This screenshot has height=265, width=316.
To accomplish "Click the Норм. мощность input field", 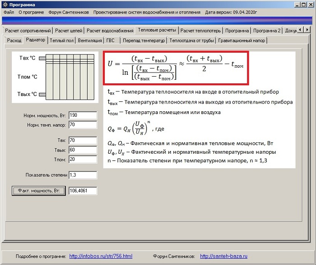I will coord(83,115).
